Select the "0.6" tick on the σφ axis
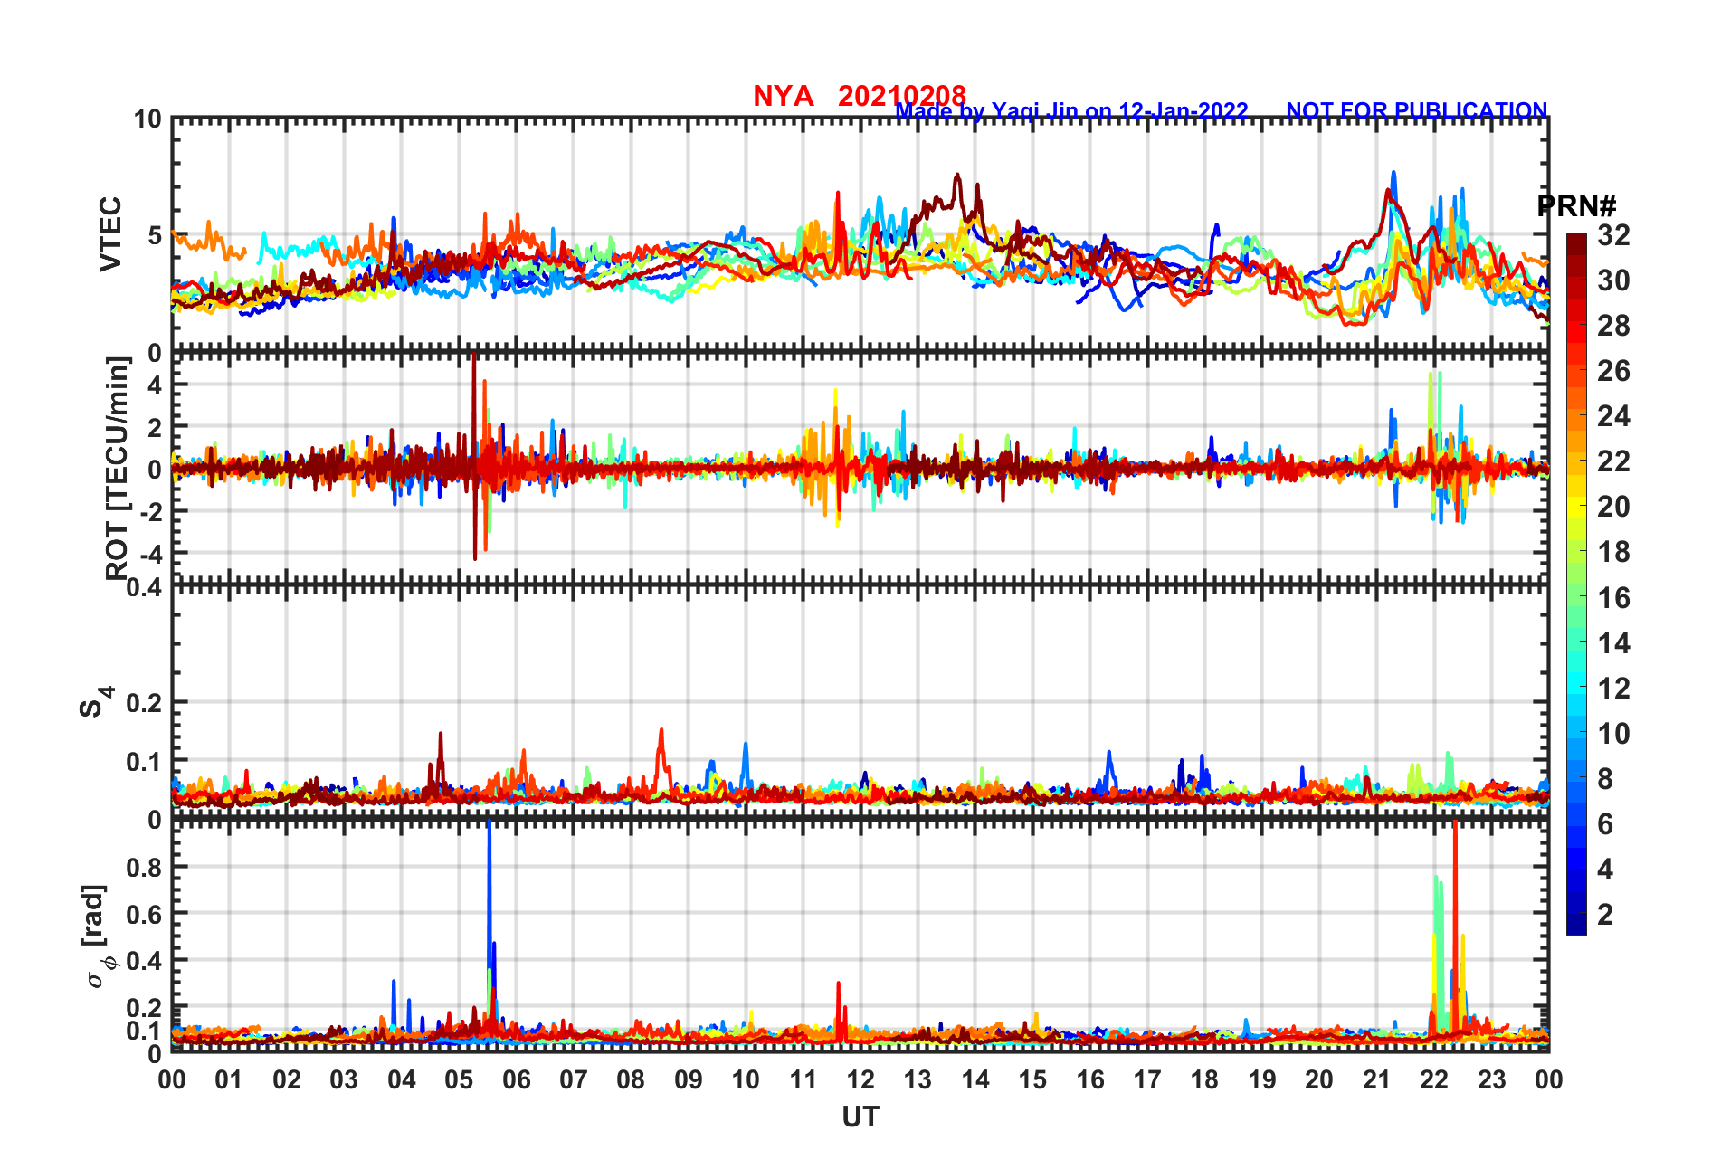This screenshot has height=1169, width=1721. (143, 915)
